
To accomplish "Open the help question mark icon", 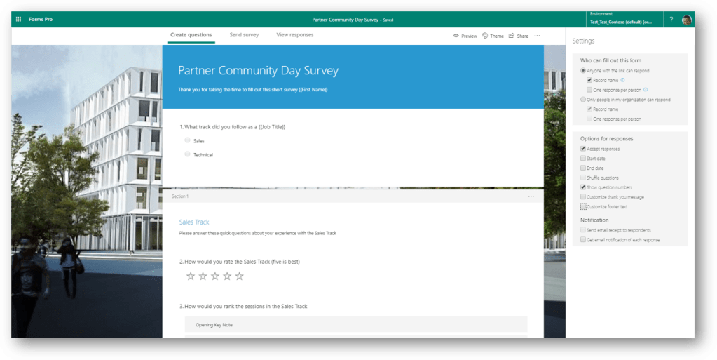I will [x=671, y=19].
